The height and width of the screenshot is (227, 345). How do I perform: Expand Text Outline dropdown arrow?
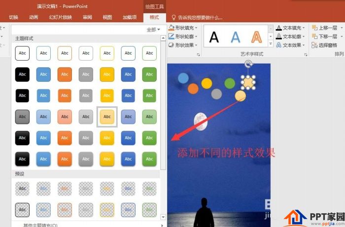click(304, 37)
